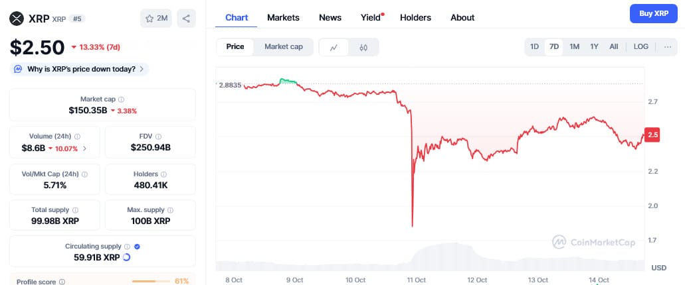Toggle chart to Market cap view
This screenshot has height=285, width=685.
pos(284,47)
